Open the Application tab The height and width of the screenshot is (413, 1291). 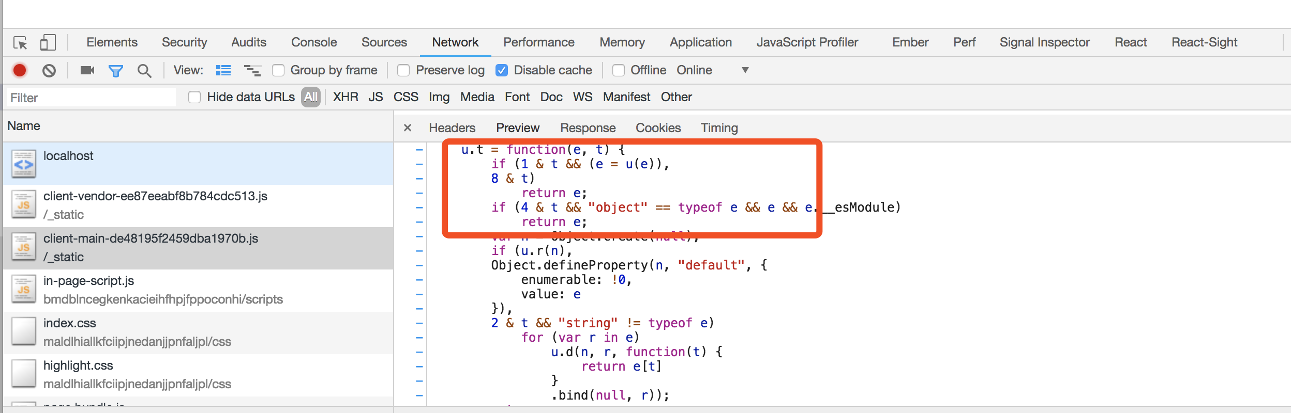click(x=701, y=42)
